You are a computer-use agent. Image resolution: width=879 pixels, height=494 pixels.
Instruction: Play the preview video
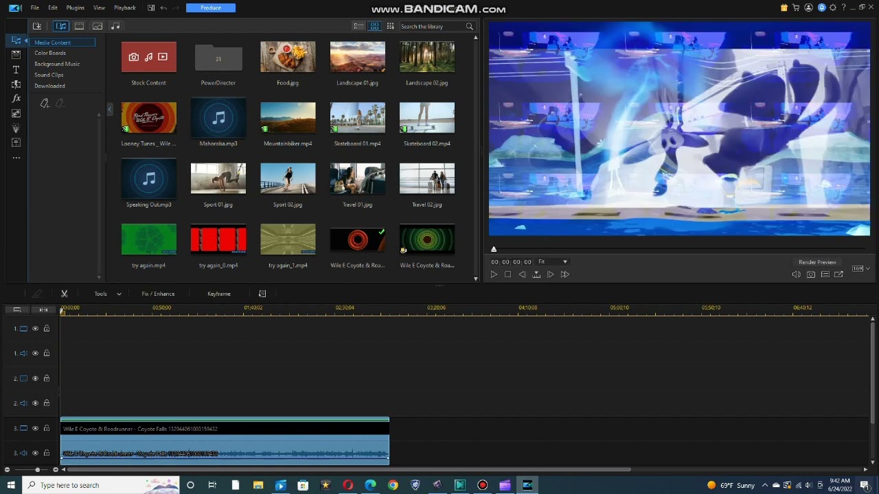click(494, 274)
